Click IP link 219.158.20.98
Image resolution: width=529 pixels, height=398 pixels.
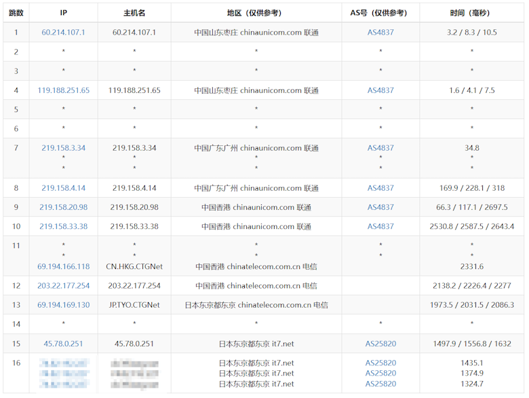(x=64, y=207)
